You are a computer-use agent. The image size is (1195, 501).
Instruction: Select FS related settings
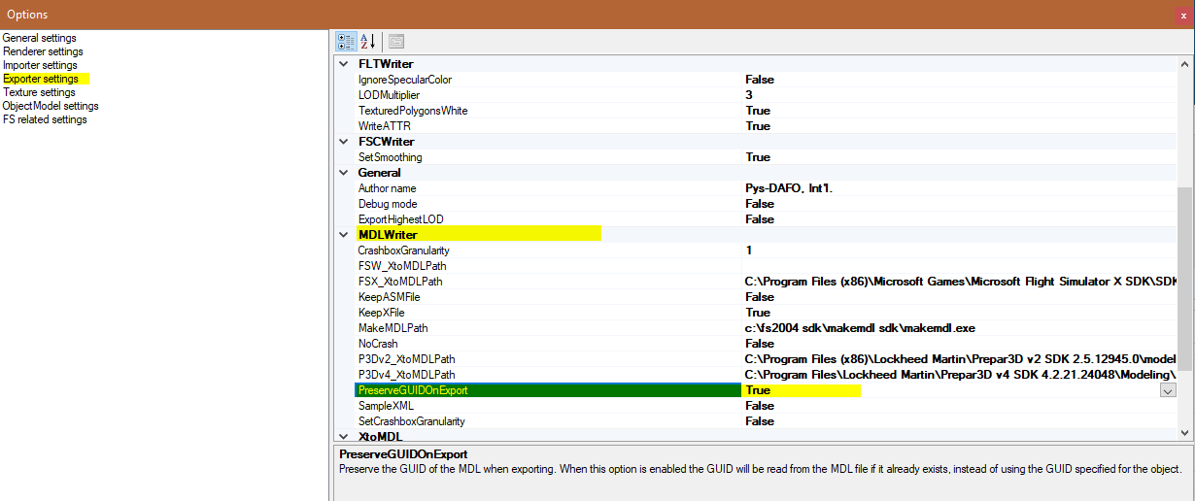click(45, 119)
